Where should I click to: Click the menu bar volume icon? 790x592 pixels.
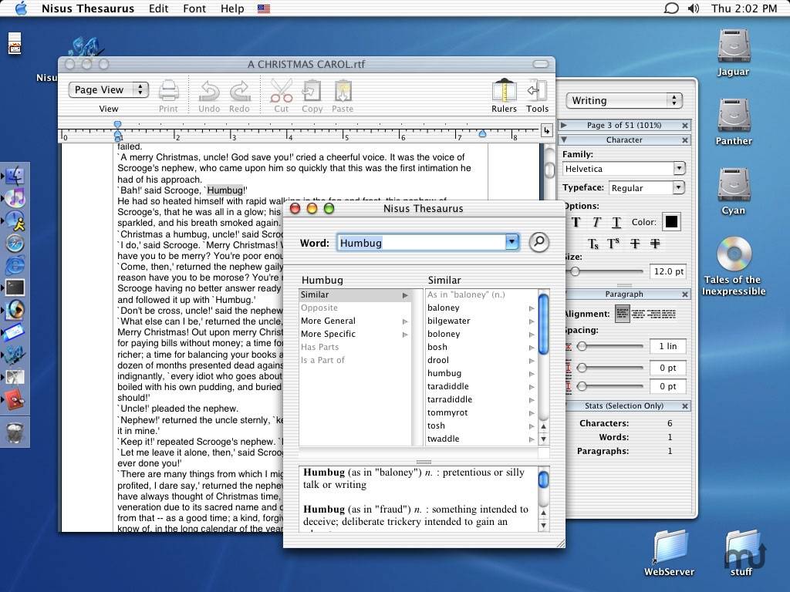click(694, 8)
